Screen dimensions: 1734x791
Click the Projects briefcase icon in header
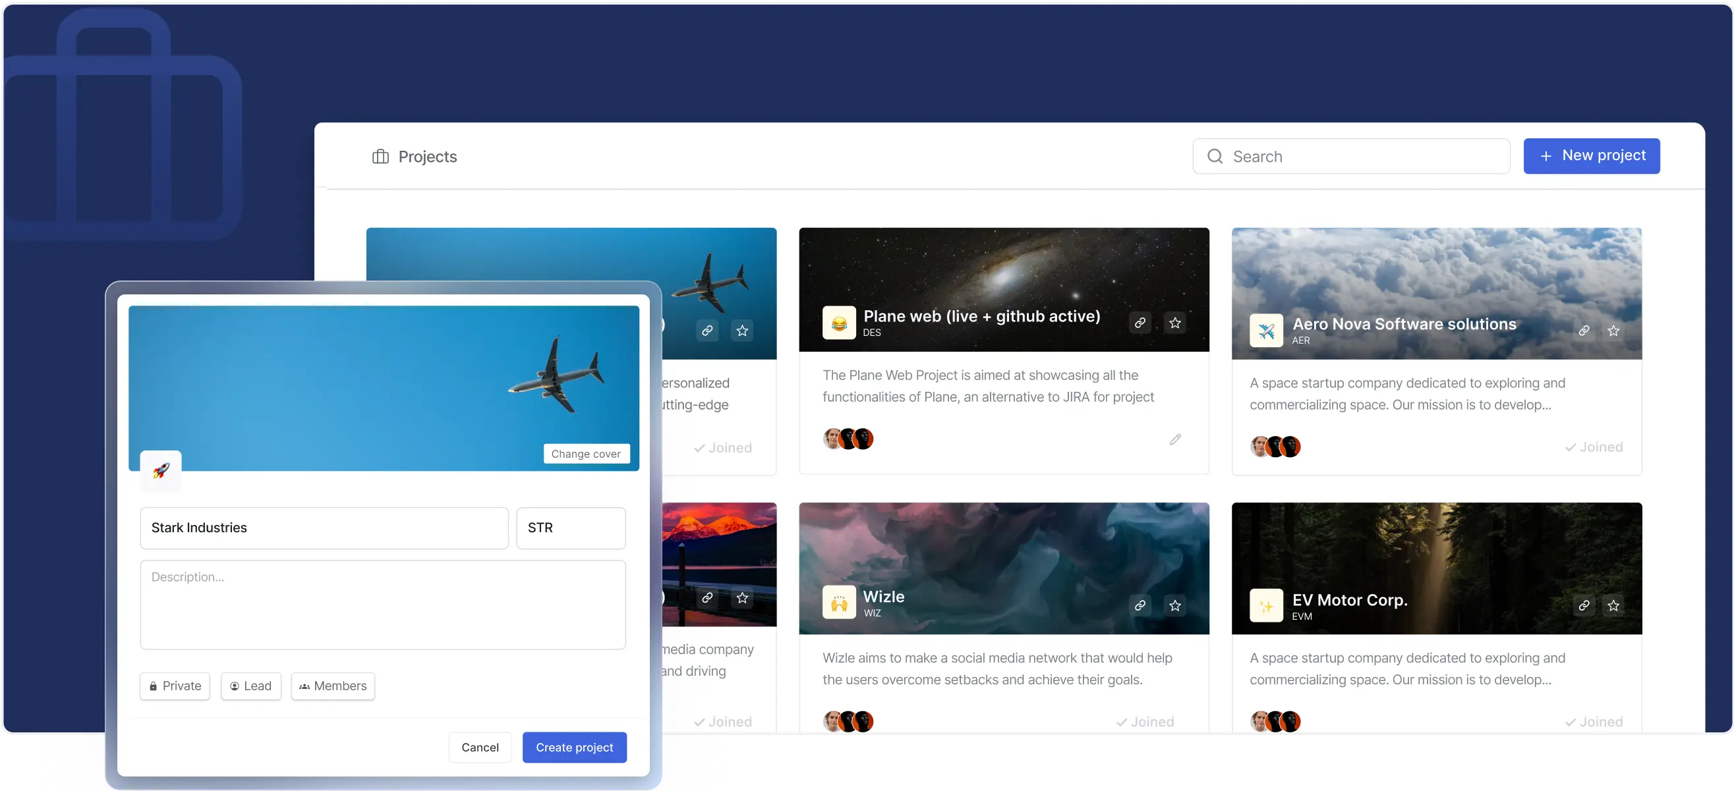pos(380,157)
